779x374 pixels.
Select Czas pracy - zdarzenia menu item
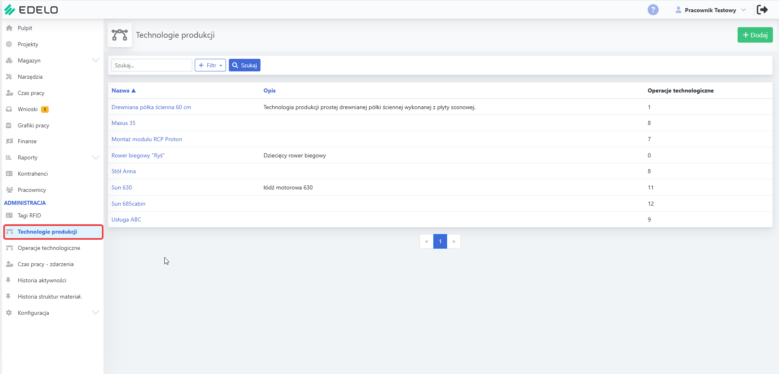(45, 264)
